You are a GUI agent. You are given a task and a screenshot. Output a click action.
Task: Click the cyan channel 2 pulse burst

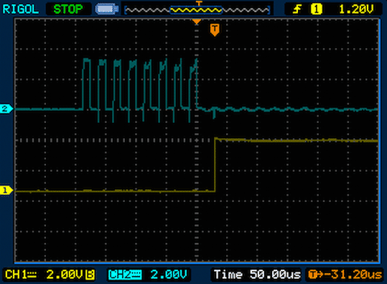tap(139, 90)
